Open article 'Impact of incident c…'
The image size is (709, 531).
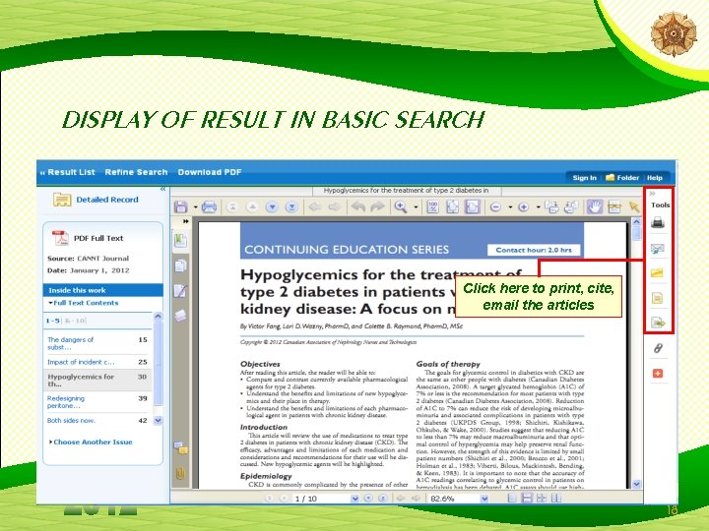(x=81, y=362)
